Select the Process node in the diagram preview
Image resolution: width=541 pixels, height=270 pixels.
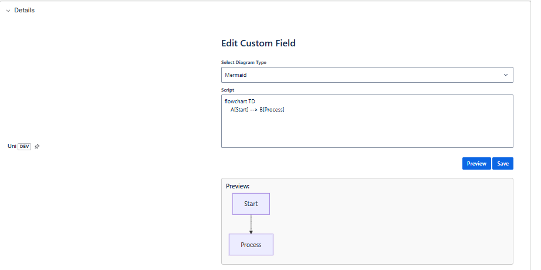point(251,245)
